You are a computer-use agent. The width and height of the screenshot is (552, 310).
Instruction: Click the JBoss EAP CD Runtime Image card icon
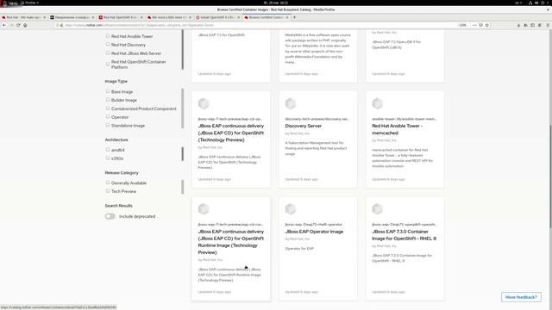(204, 209)
